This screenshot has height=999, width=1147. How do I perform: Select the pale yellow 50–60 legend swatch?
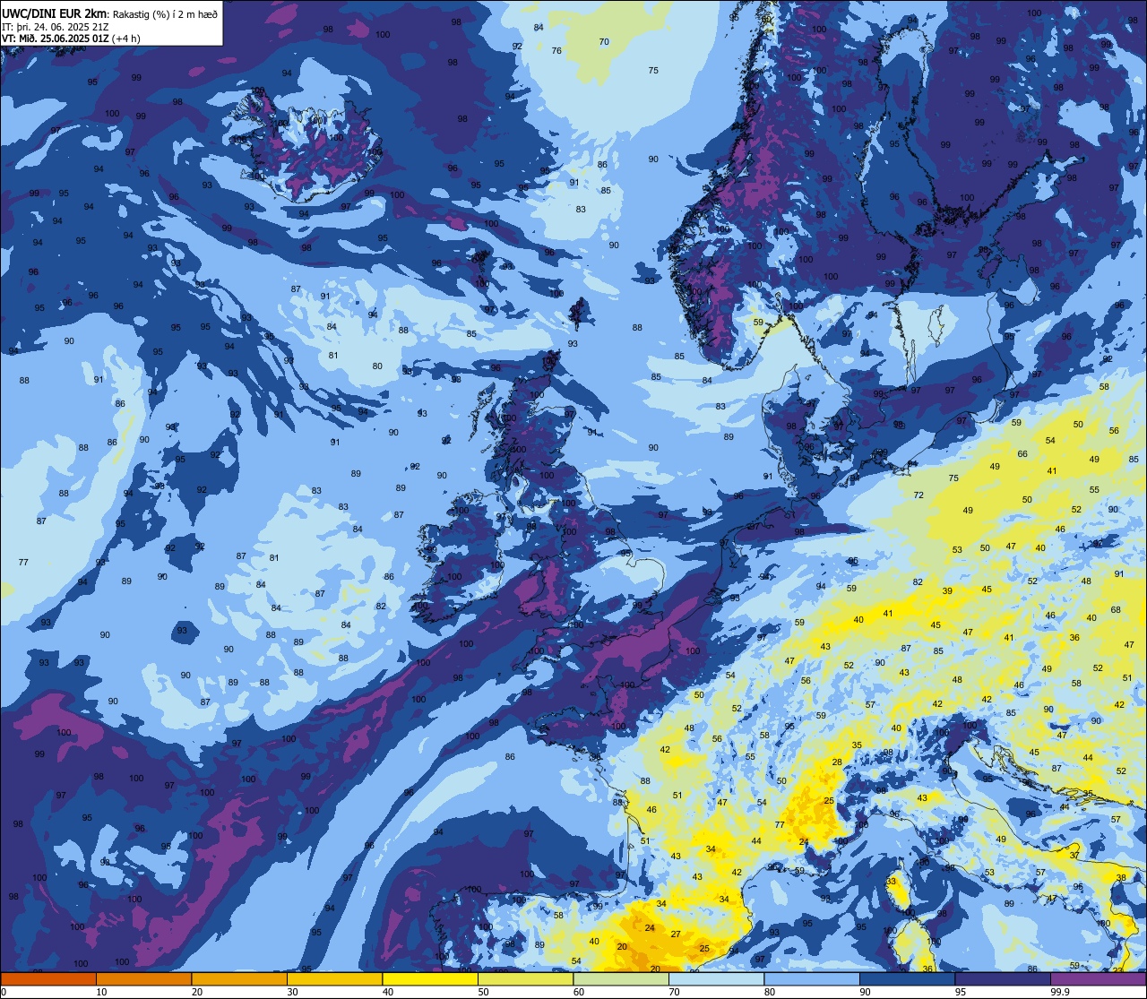click(x=525, y=978)
